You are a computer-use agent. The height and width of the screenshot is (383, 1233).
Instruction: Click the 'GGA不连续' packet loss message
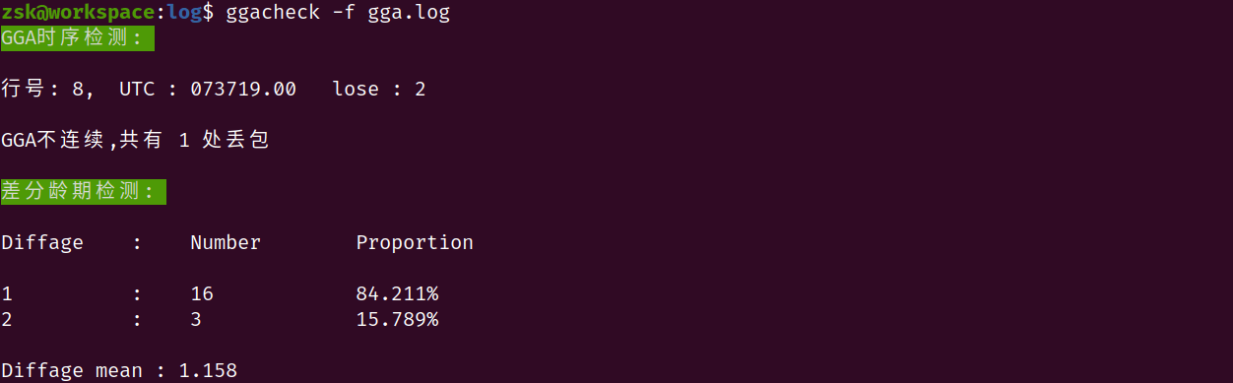tap(135, 141)
